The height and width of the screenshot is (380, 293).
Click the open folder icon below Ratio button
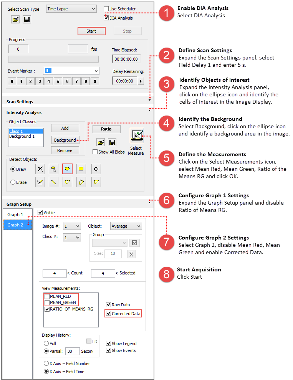pyautogui.click(x=101, y=142)
